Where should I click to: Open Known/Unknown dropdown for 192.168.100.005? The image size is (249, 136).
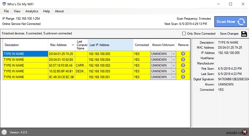pyautogui.click(x=173, y=53)
